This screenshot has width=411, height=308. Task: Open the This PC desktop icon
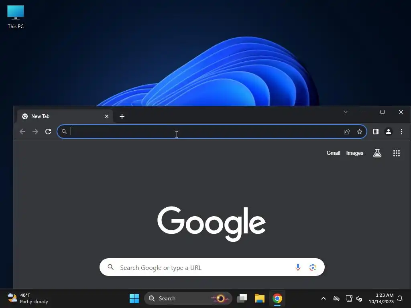[16, 17]
